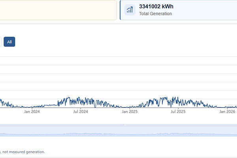Click the beige summary card
Viewport: 237px width, 158px height.
(58, 10)
